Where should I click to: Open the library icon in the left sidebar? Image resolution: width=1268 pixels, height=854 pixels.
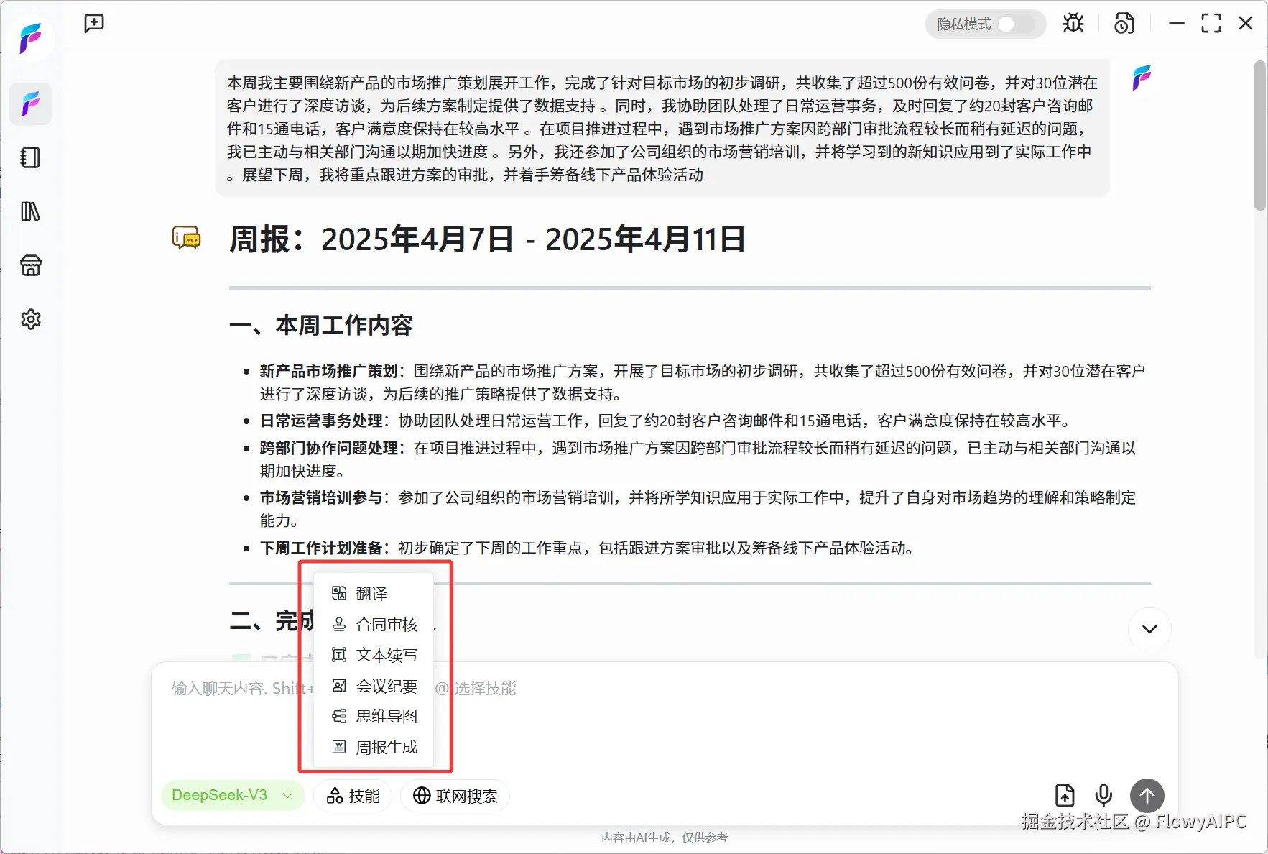click(x=30, y=211)
